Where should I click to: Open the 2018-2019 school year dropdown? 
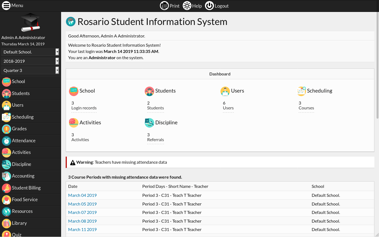tap(30, 61)
